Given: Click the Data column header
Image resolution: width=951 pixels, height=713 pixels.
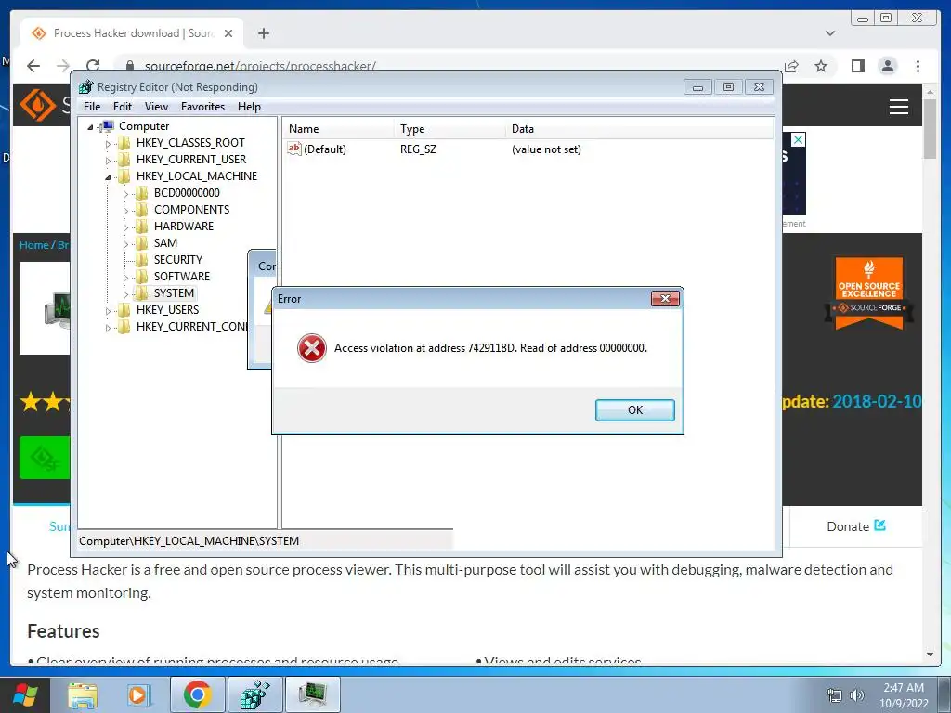Looking at the screenshot, I should point(639,128).
